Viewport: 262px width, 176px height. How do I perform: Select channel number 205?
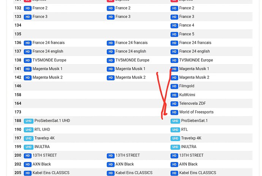(x=18, y=173)
